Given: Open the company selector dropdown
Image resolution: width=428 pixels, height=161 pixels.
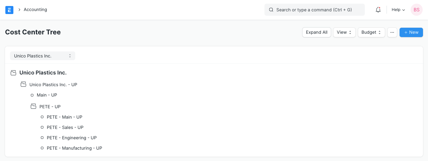Looking at the screenshot, I should click(x=42, y=56).
